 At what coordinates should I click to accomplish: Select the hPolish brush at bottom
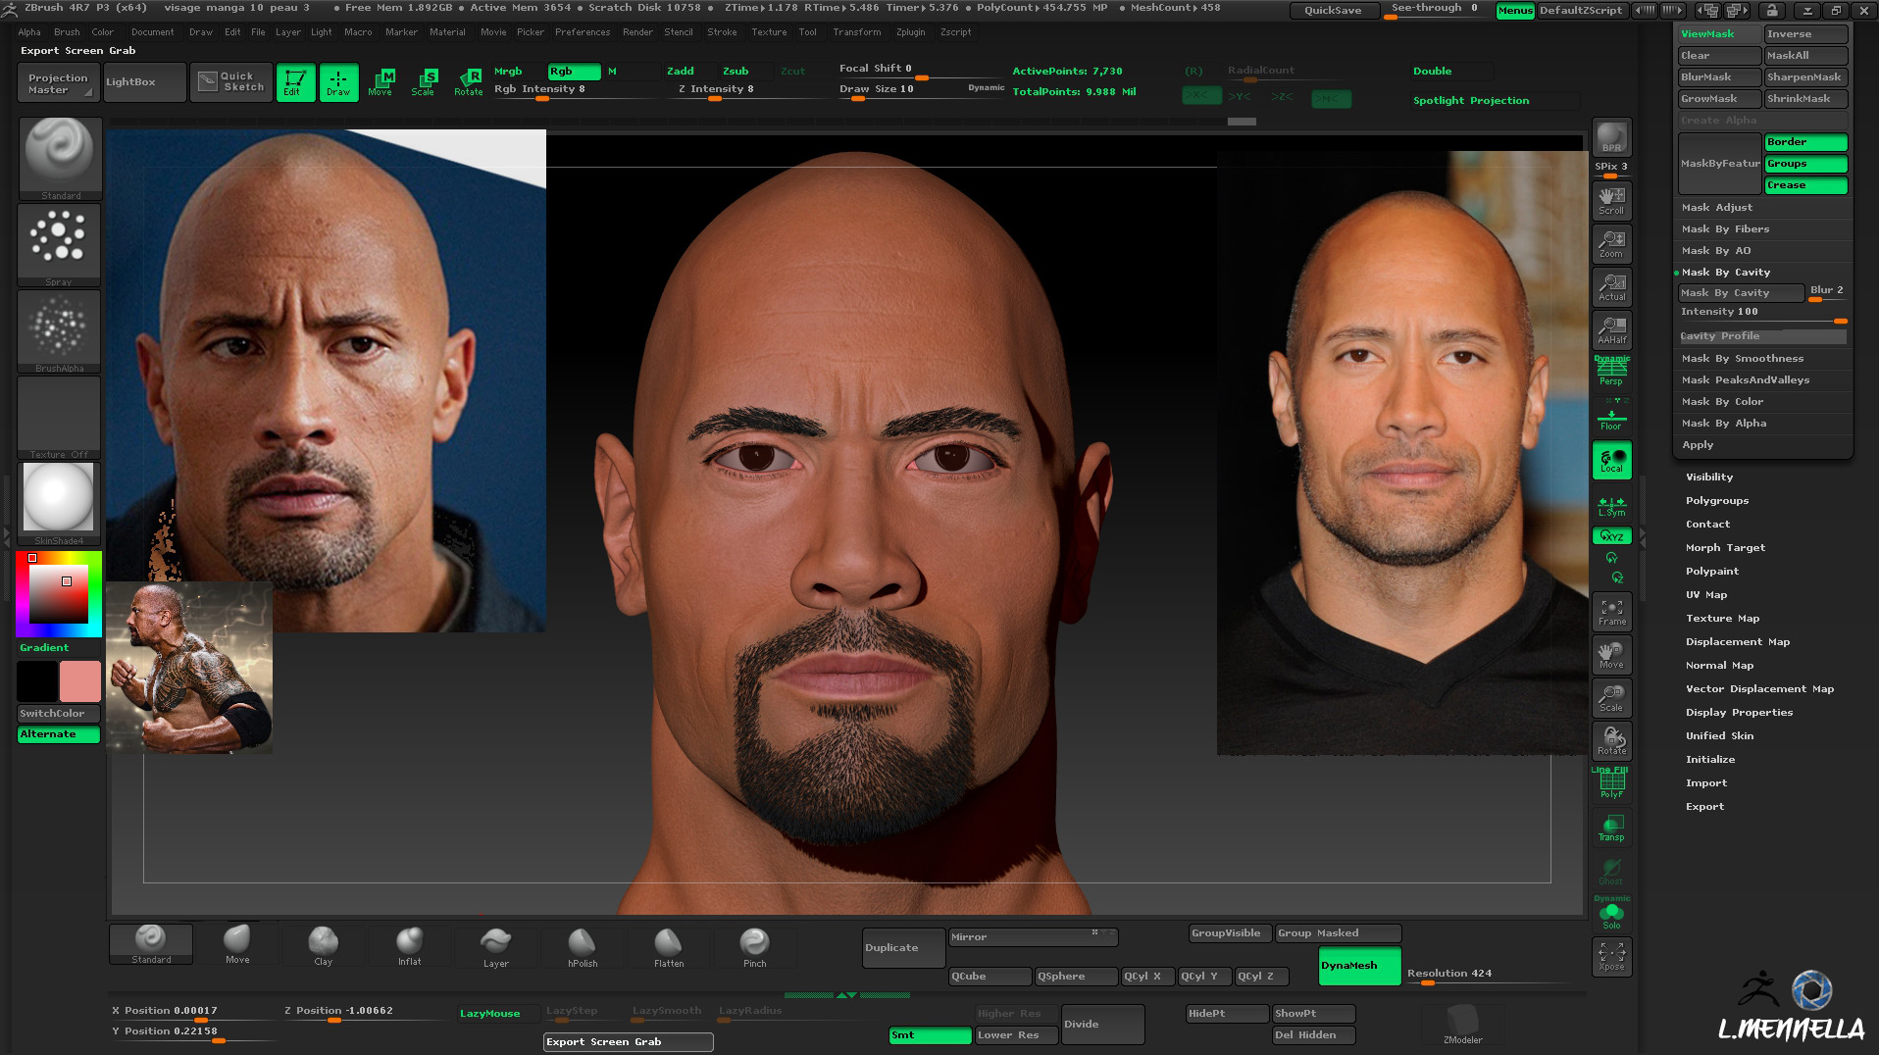click(x=583, y=947)
